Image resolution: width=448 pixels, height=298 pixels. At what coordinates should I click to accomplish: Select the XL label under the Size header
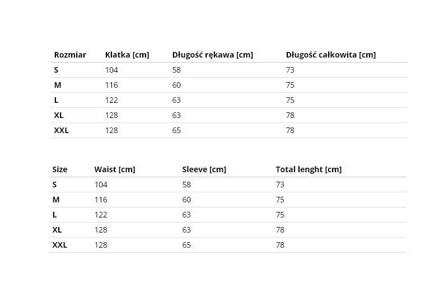tap(57, 230)
